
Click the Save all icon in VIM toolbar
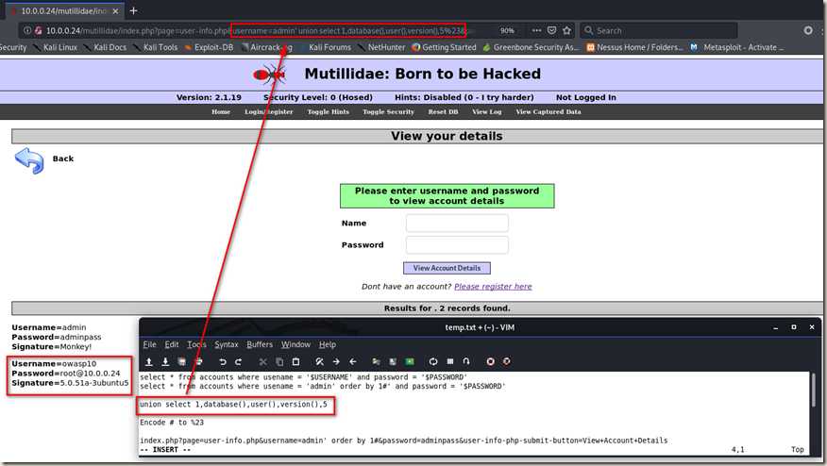(x=182, y=361)
